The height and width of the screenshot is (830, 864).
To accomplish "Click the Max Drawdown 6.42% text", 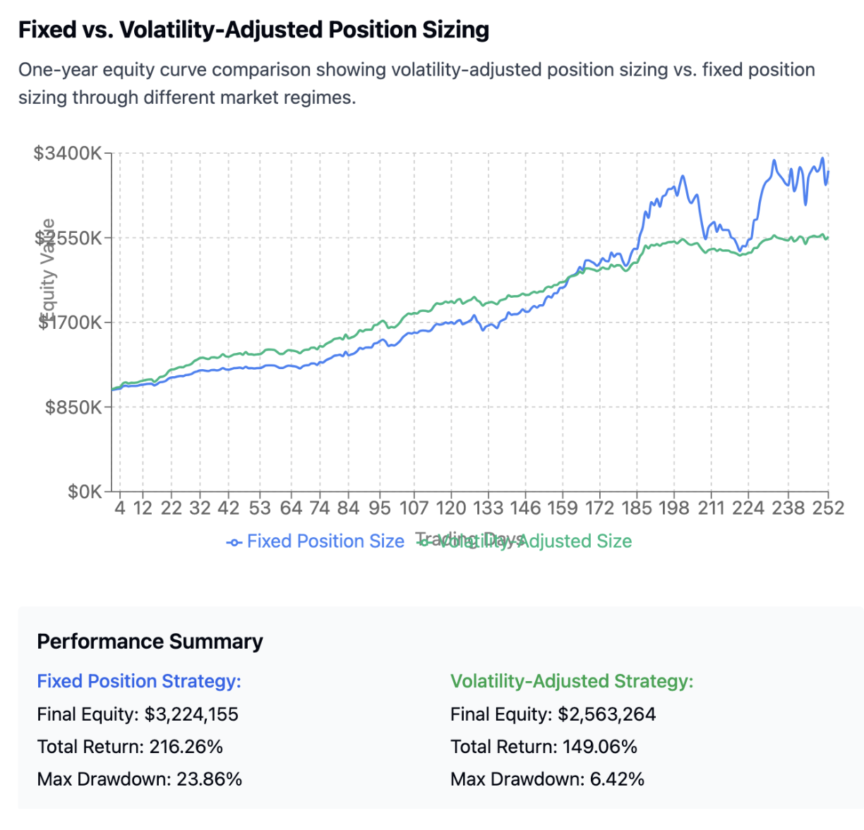I will [x=547, y=779].
